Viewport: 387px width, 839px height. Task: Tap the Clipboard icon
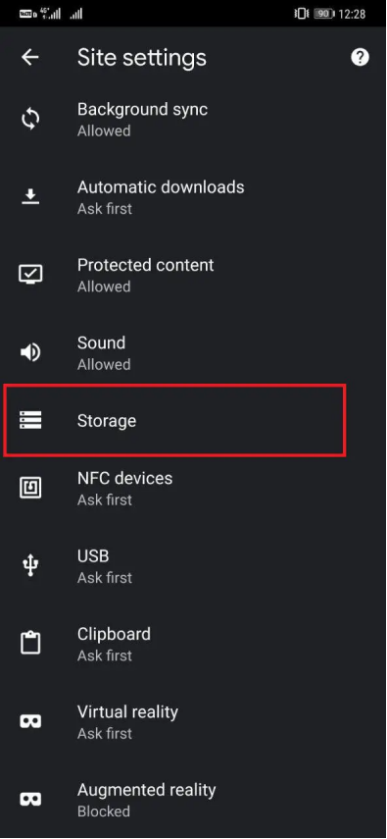click(x=30, y=643)
